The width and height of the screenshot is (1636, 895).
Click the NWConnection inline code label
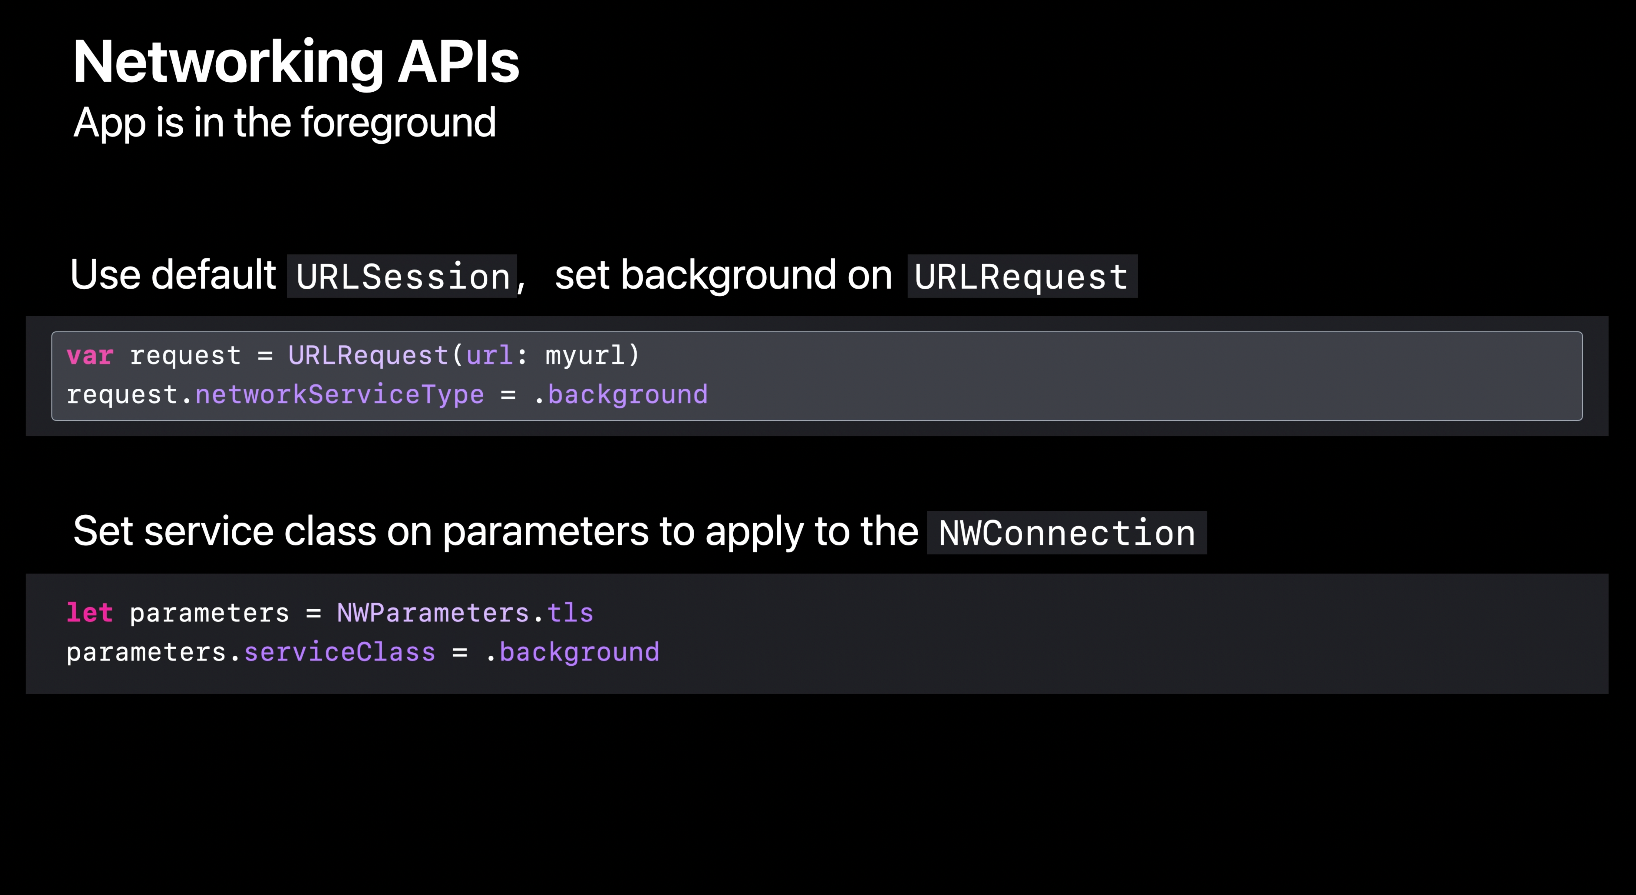(x=1067, y=532)
